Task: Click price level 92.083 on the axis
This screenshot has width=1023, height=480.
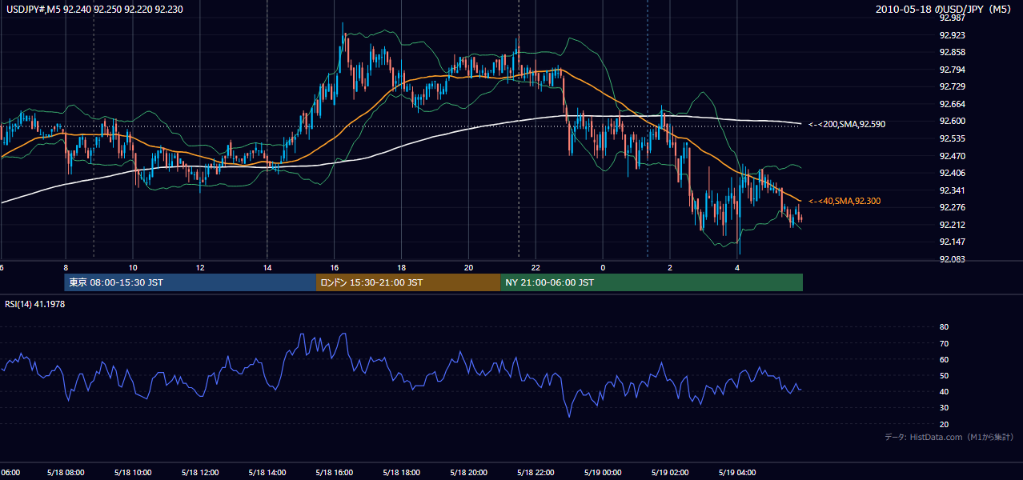Action: pos(952,259)
